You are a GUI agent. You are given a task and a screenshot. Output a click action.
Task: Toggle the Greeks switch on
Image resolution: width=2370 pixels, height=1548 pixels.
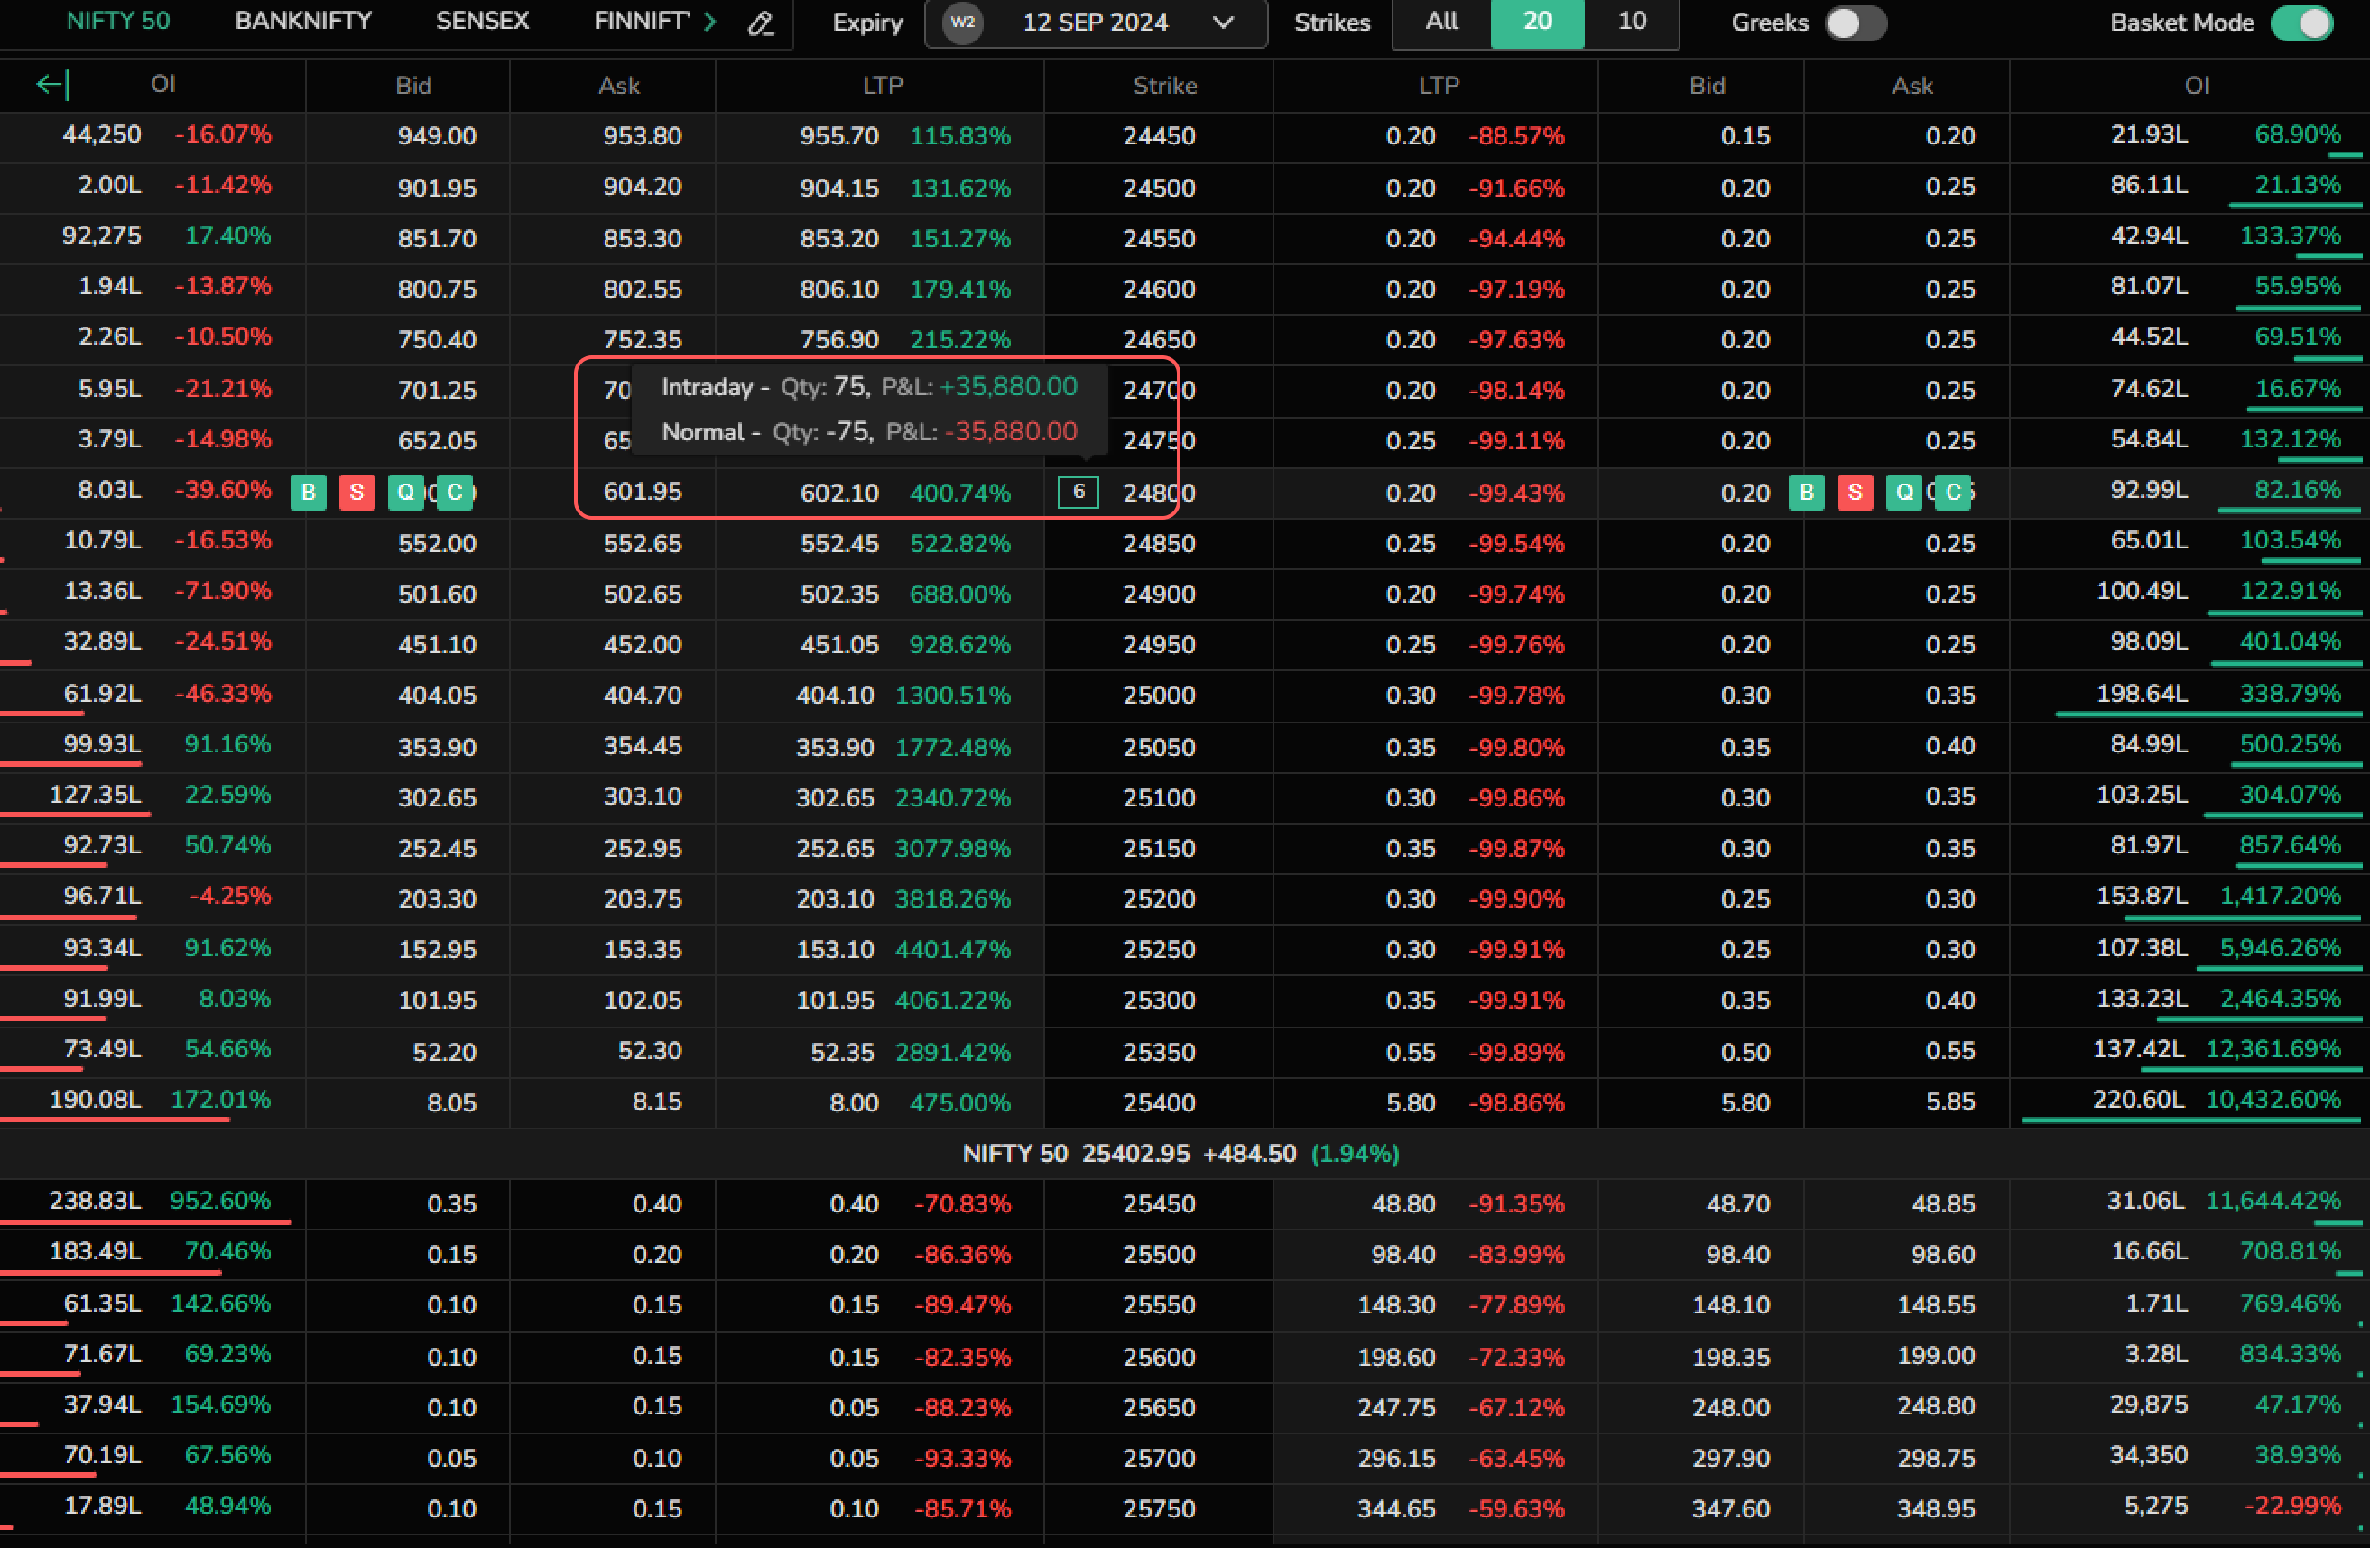(x=1856, y=22)
